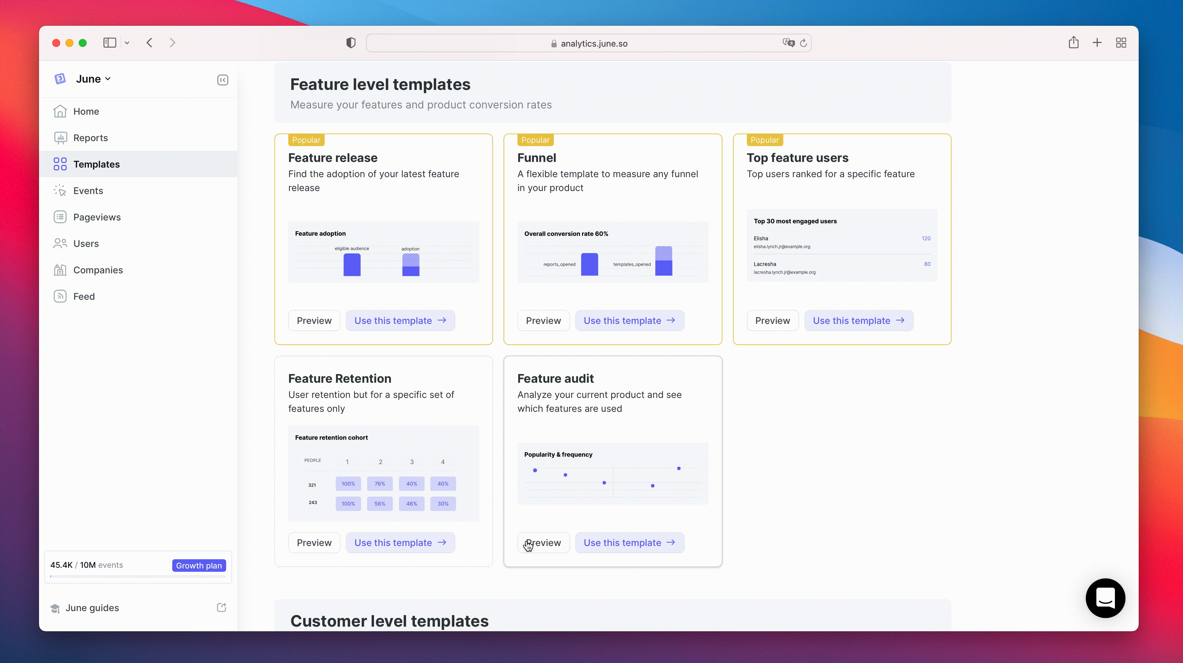Click the June guides graduation cap icon
1183x663 pixels.
click(55, 608)
